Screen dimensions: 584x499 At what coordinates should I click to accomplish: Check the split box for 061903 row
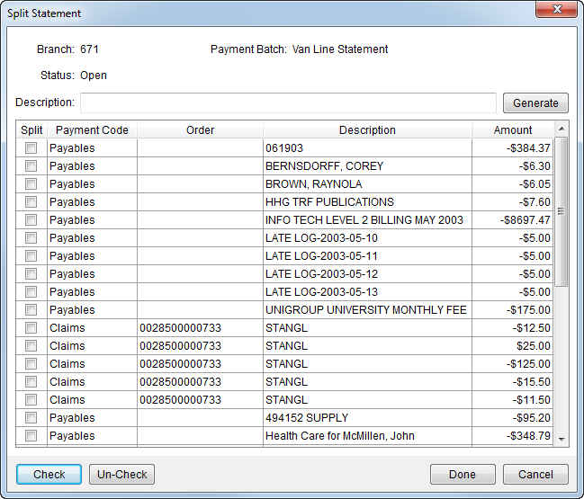click(x=31, y=148)
